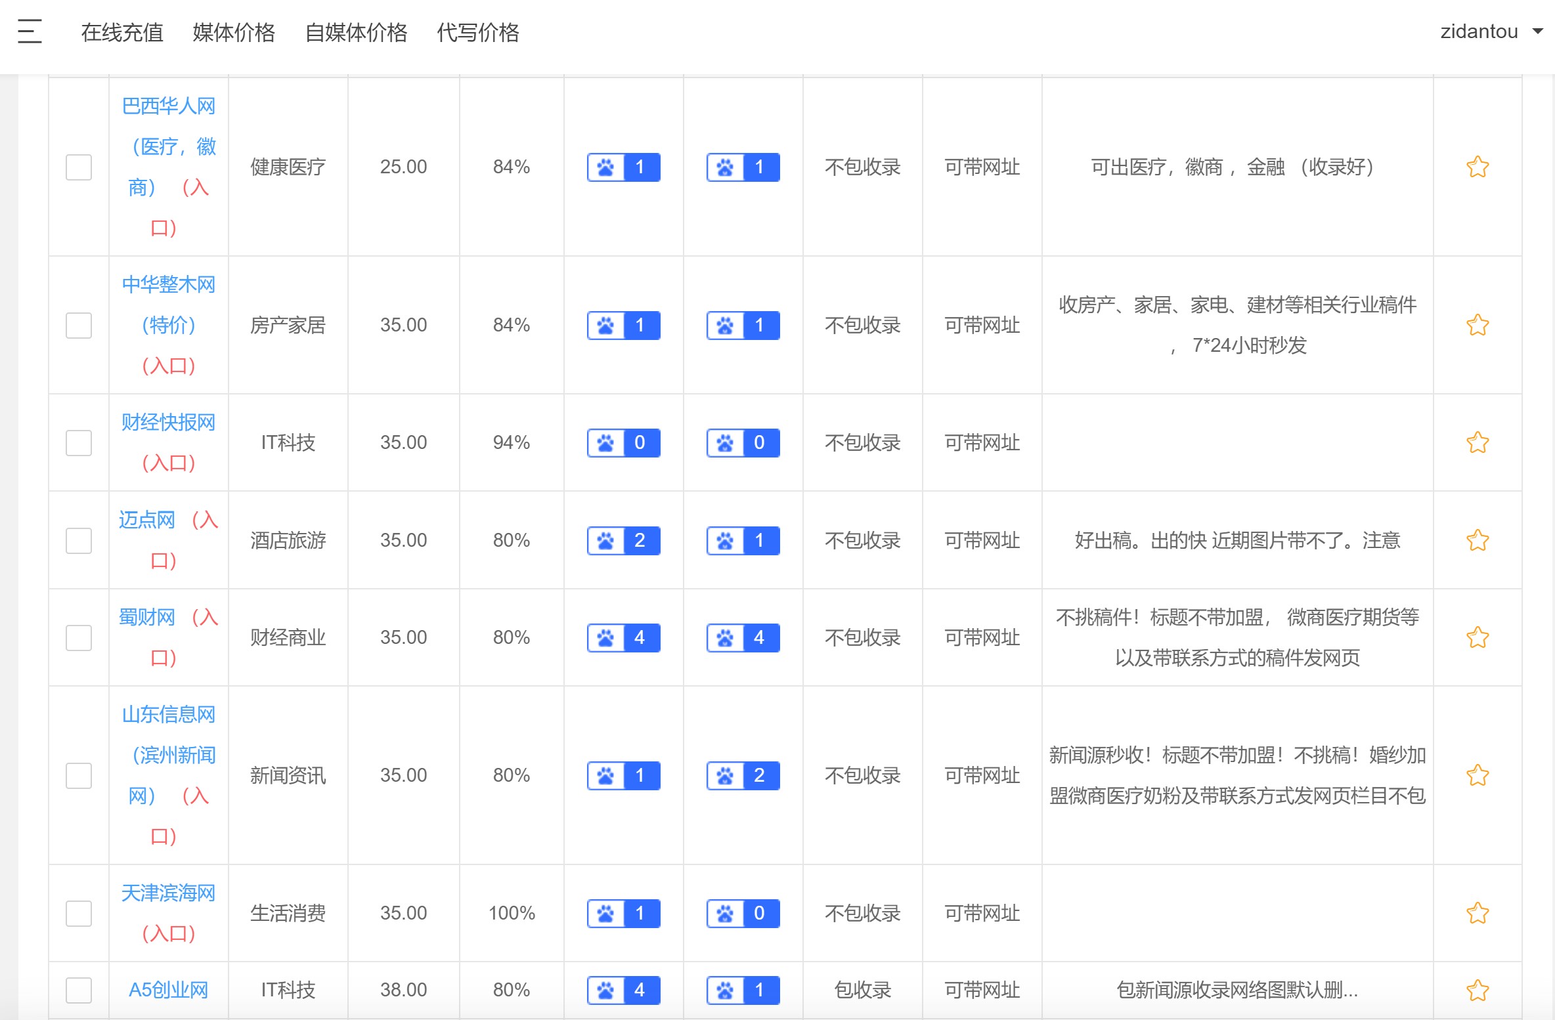The width and height of the screenshot is (1555, 1020).
Task: Click second Baidu badge showing 2 for 山东信息网
Action: click(x=743, y=775)
